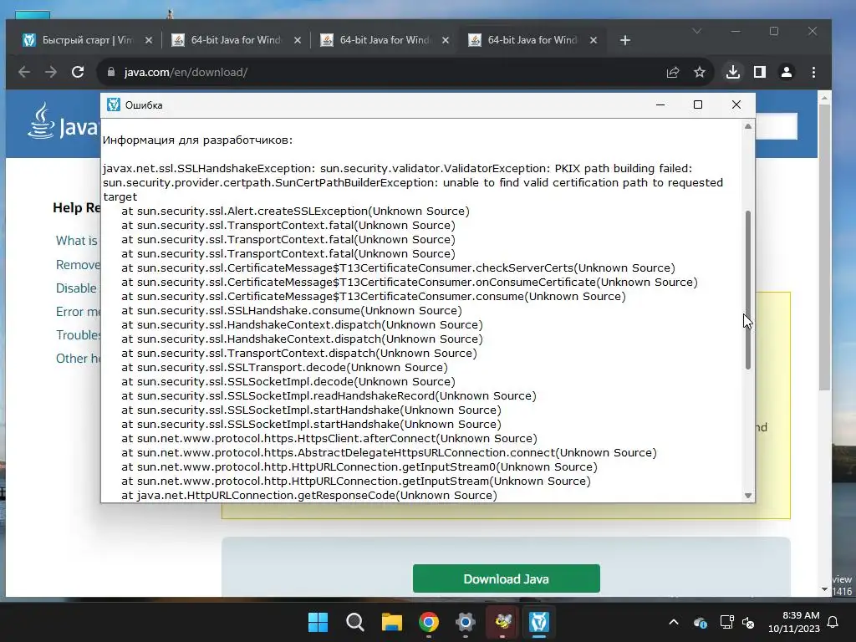Open clock showing 8:39 AM
Viewport: 856px width, 642px height.
coord(794,622)
